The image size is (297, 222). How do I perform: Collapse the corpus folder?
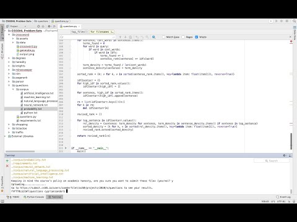[13, 89]
